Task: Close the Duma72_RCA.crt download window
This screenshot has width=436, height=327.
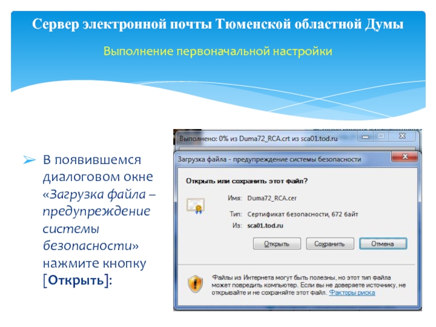Action: pos(402,136)
